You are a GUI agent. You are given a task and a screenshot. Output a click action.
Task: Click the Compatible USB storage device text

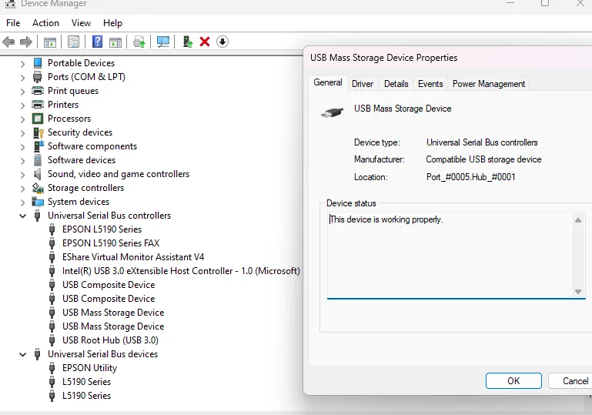[x=483, y=159]
